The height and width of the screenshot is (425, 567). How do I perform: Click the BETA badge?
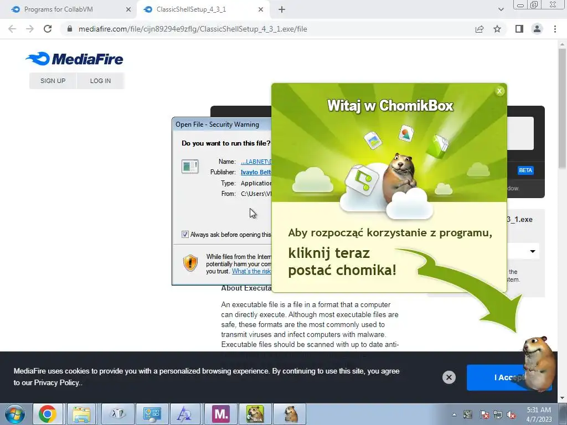coord(525,170)
